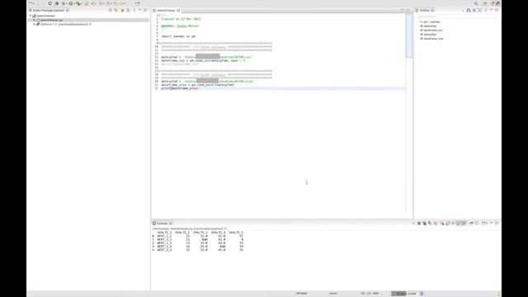Screen dimensions: 528x297
Task: Open the Open Perspective icon
Action: click(x=485, y=3)
